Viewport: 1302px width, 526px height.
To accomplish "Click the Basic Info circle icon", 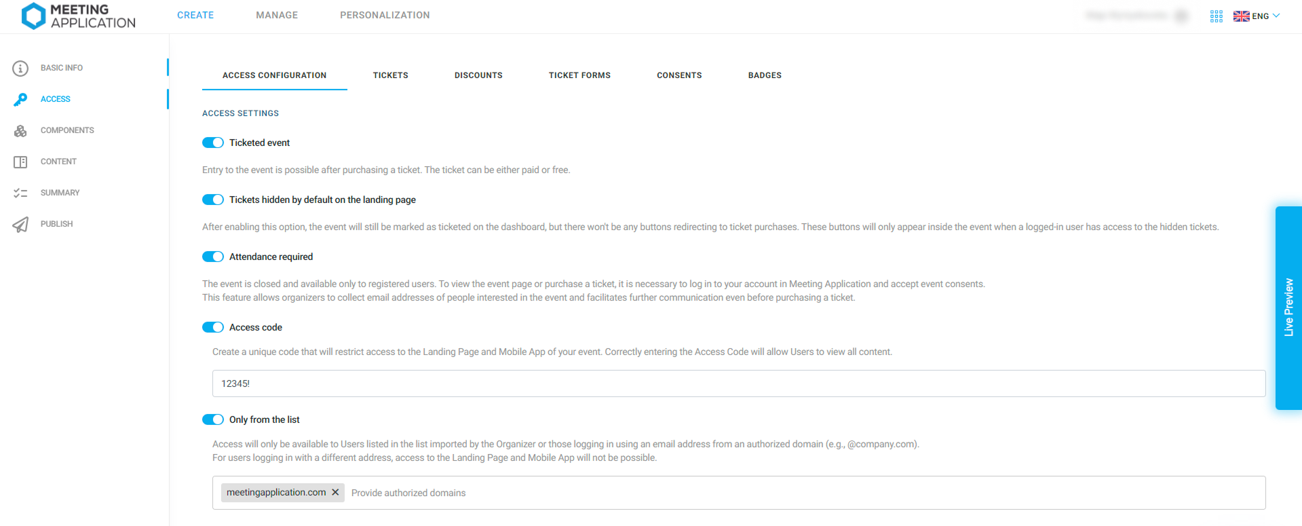I will [x=20, y=68].
